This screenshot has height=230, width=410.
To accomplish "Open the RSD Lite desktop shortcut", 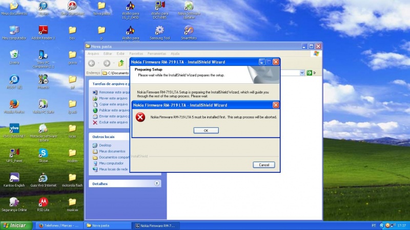I will (44, 204).
